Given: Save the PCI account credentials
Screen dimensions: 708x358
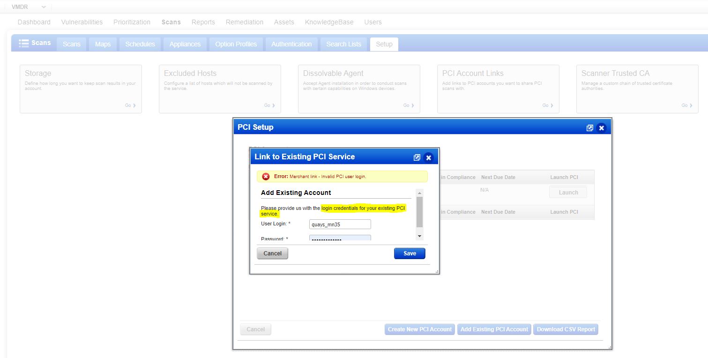Looking at the screenshot, I should pyautogui.click(x=409, y=253).
